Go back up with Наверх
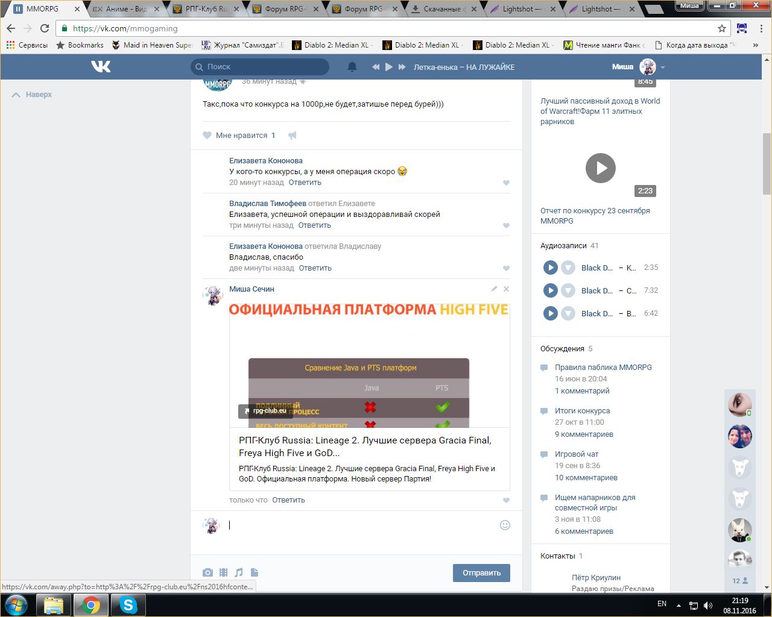The image size is (772, 617). (32, 95)
